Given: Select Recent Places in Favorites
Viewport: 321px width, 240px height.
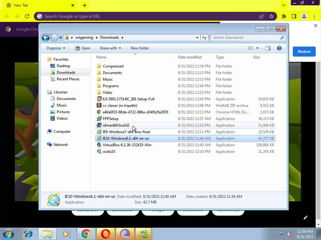Looking at the screenshot, I should 68,79.
